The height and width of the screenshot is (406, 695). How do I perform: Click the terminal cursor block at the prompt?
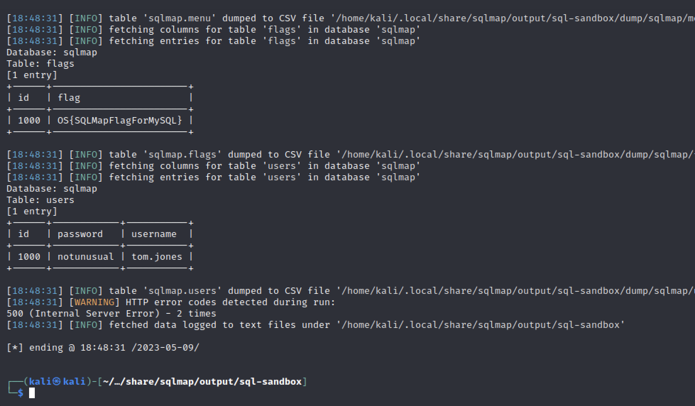coord(32,393)
